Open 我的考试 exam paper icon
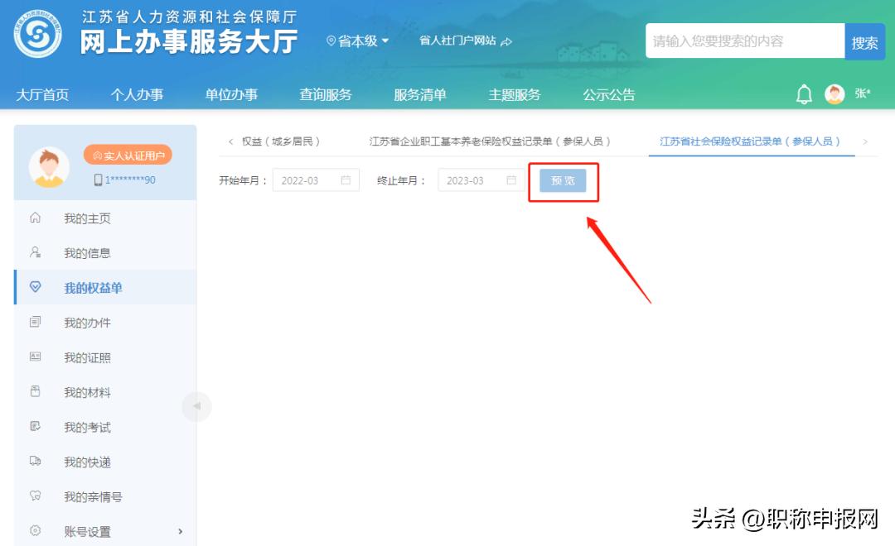The image size is (895, 546). 33,427
